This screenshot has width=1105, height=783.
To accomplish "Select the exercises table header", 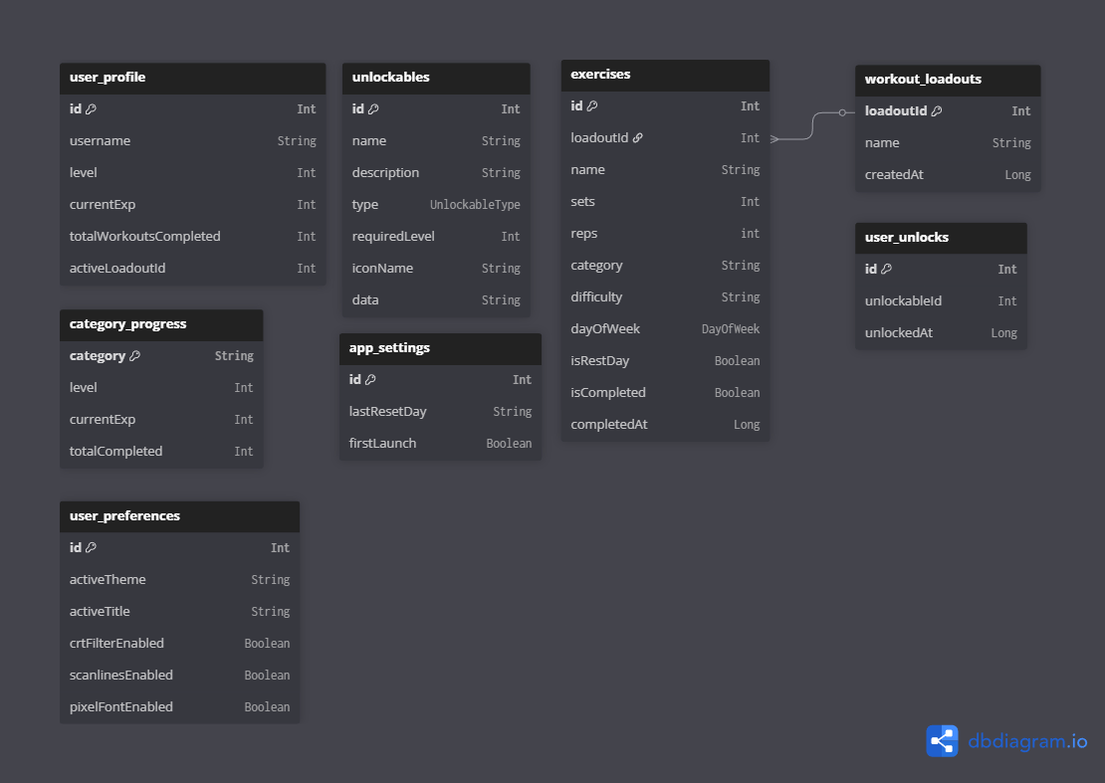I will tap(665, 75).
